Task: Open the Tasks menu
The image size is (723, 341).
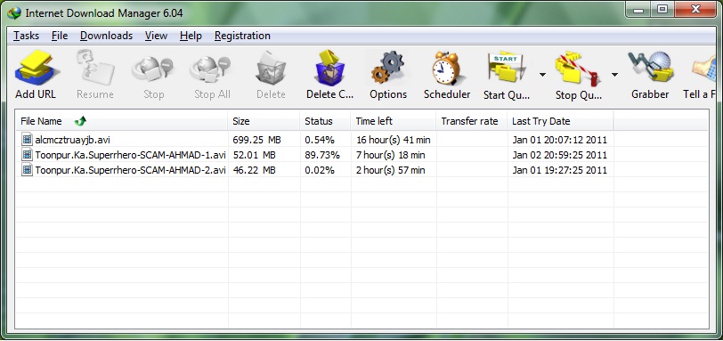Action: [27, 36]
